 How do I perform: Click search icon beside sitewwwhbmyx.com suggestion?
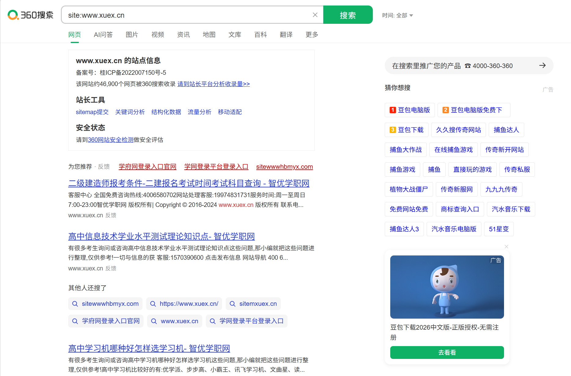(x=75, y=304)
